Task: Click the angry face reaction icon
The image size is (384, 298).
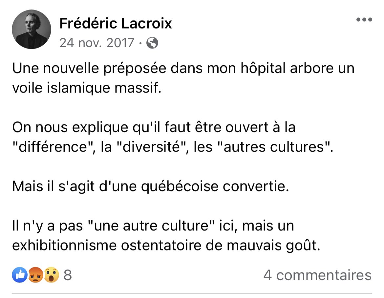Action: tap(36, 275)
